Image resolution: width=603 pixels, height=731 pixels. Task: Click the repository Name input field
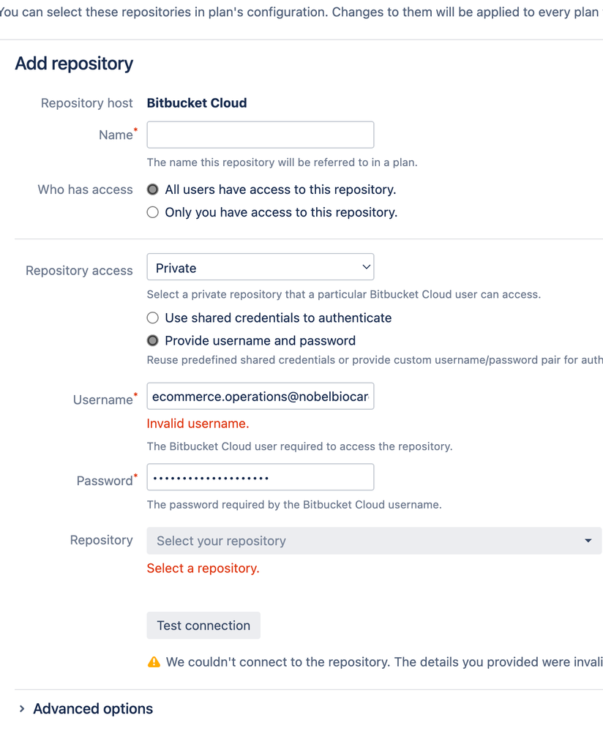click(261, 135)
